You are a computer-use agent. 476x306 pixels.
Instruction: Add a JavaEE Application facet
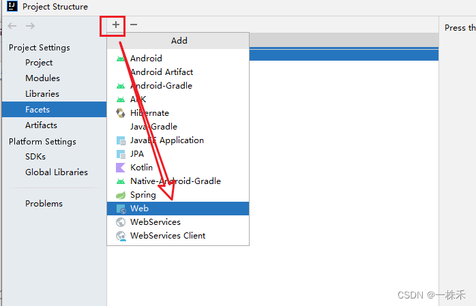pos(178,140)
